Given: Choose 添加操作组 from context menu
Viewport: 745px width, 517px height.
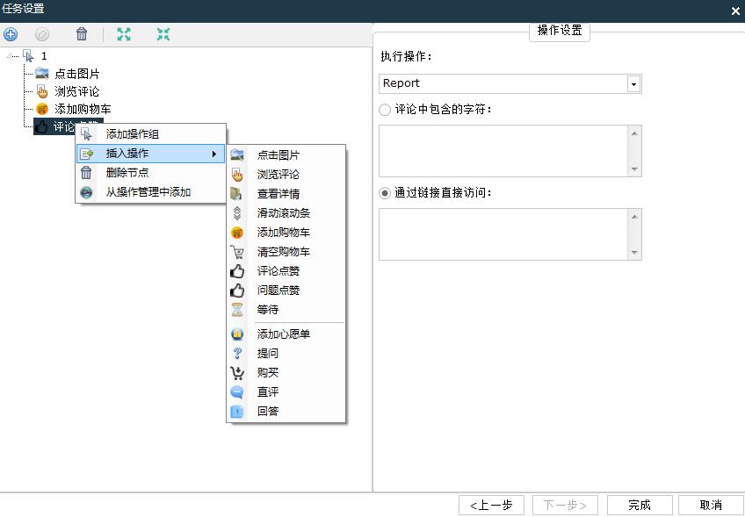Looking at the screenshot, I should coord(150,134).
